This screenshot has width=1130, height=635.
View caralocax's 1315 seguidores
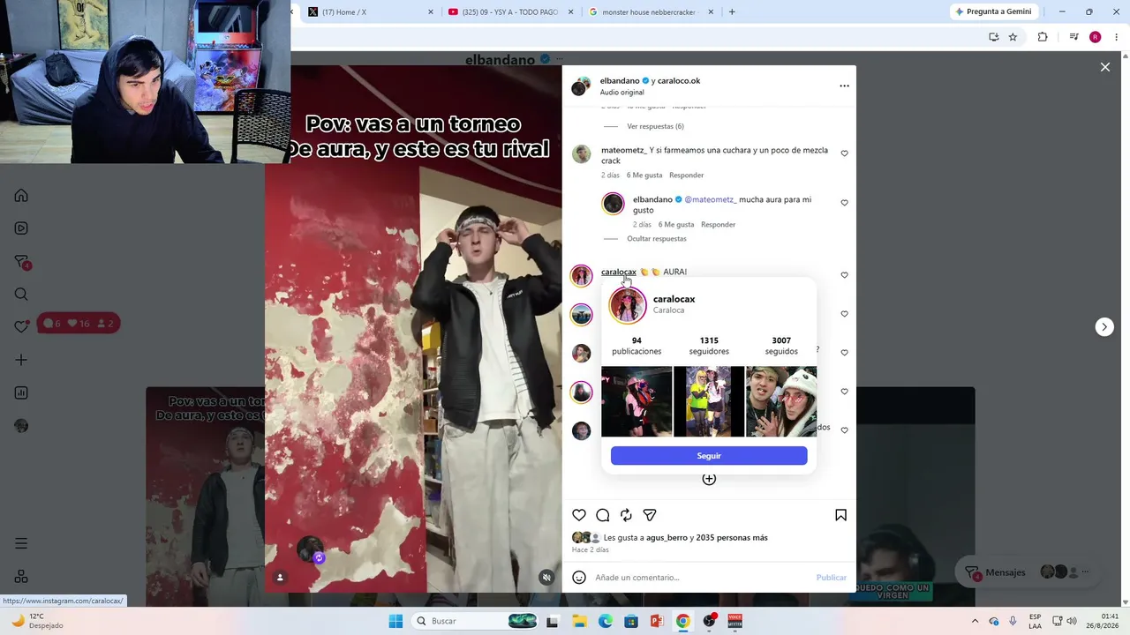pyautogui.click(x=709, y=346)
